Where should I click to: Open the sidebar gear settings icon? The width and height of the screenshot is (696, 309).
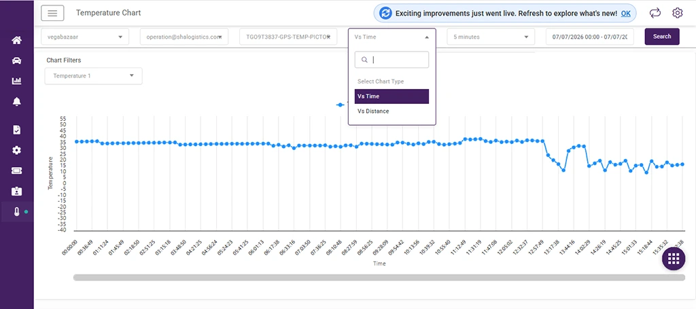(x=16, y=150)
